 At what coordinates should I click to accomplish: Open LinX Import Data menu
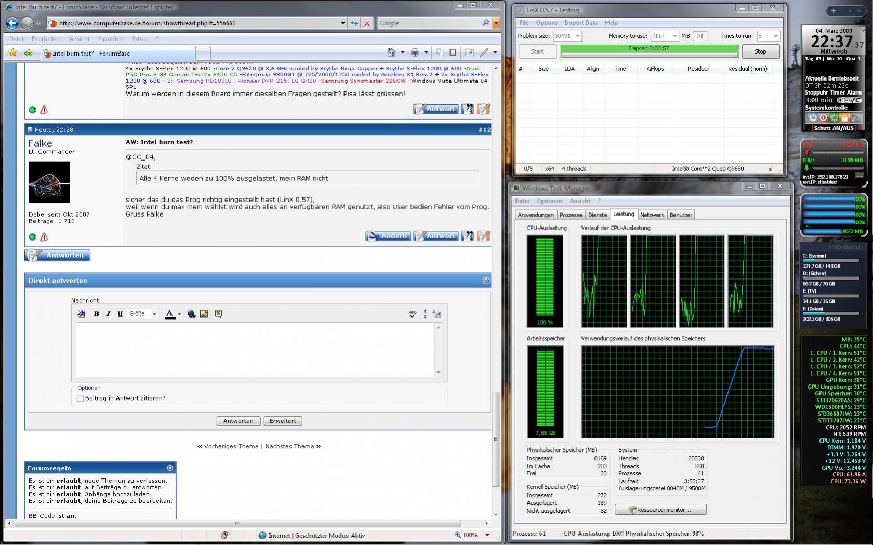click(x=581, y=23)
